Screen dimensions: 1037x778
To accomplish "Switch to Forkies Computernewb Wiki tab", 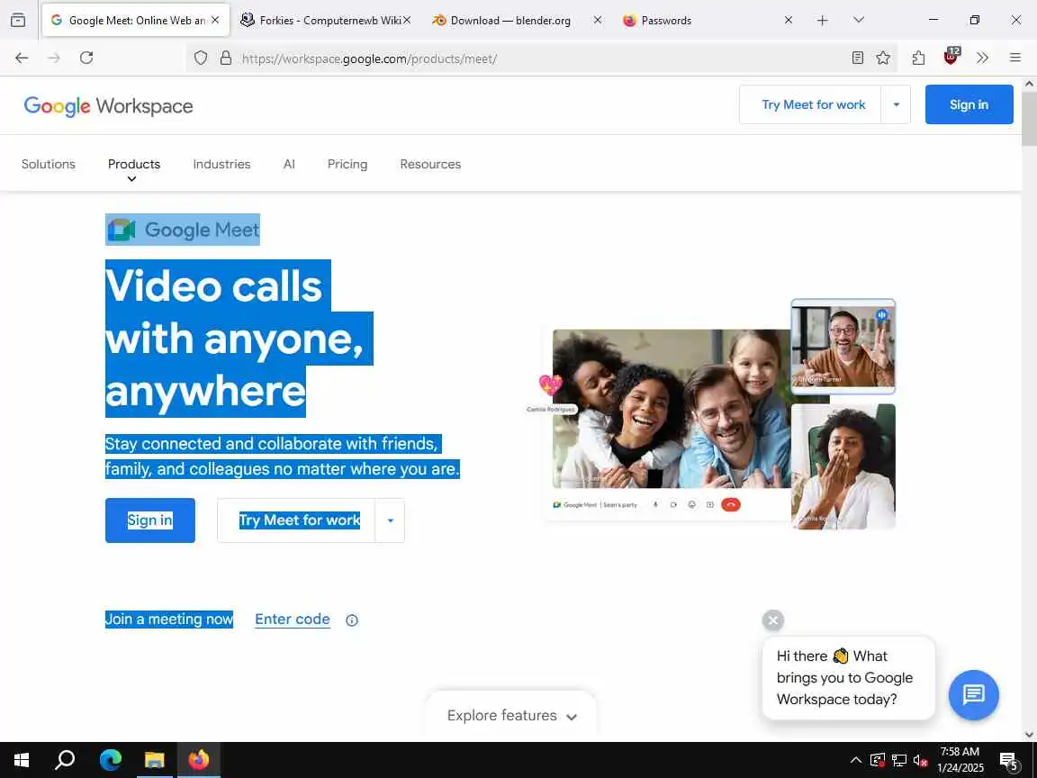I will pyautogui.click(x=325, y=21).
